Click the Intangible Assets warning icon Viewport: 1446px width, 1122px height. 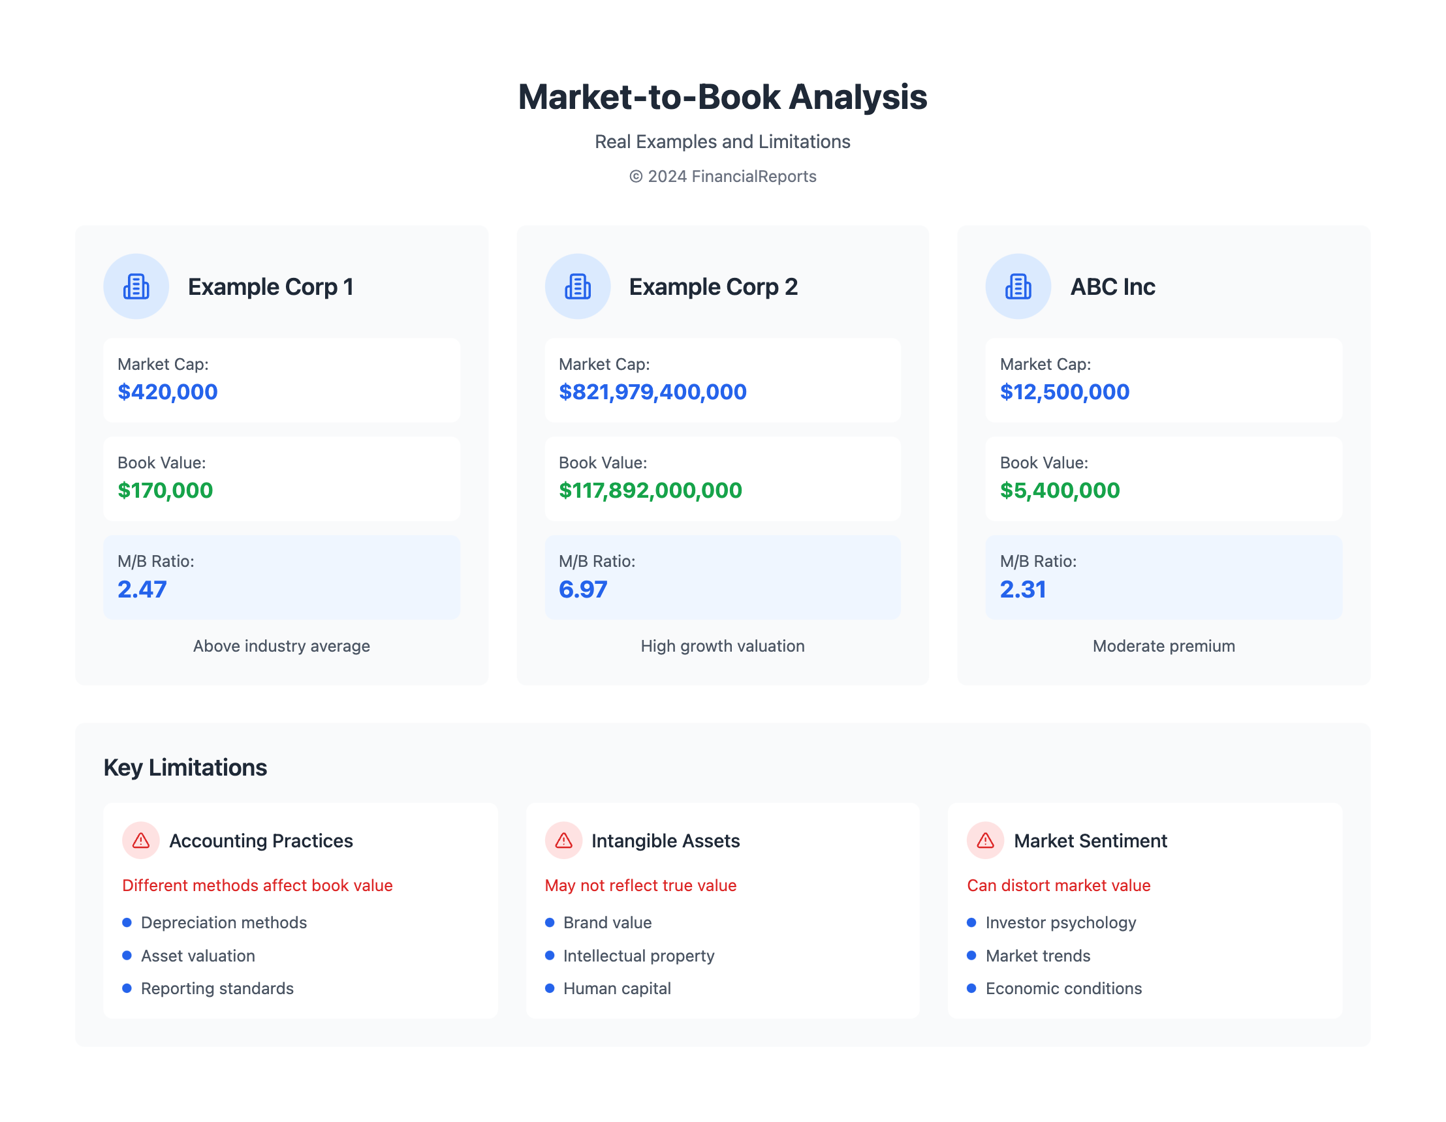563,841
